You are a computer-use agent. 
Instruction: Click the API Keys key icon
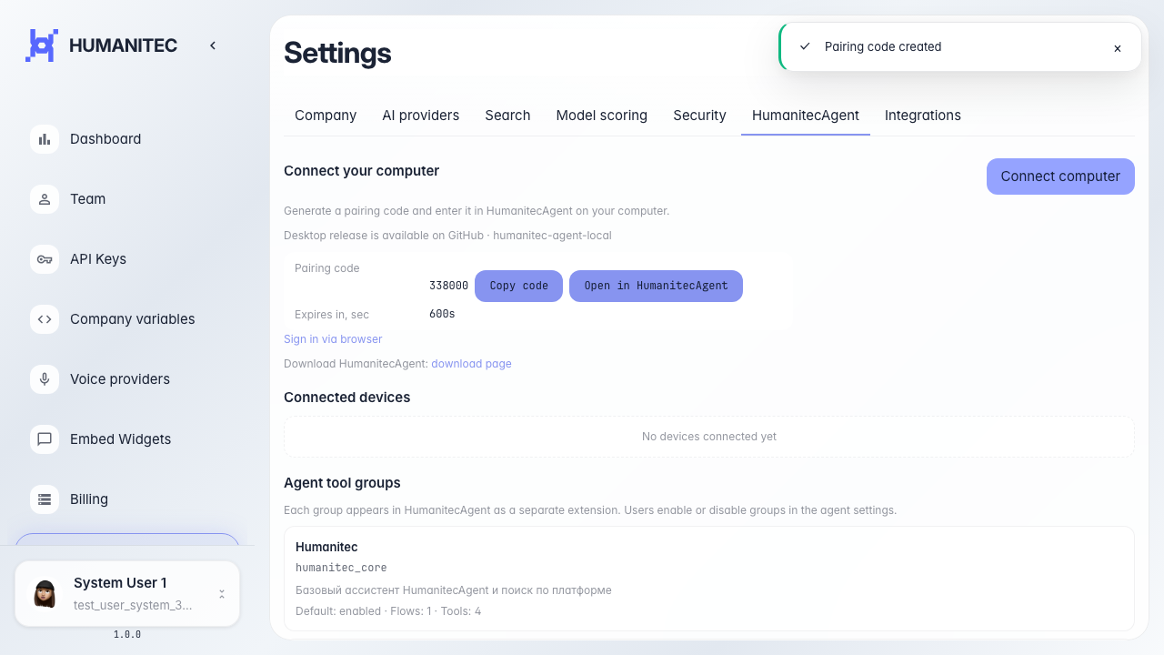[x=45, y=259]
